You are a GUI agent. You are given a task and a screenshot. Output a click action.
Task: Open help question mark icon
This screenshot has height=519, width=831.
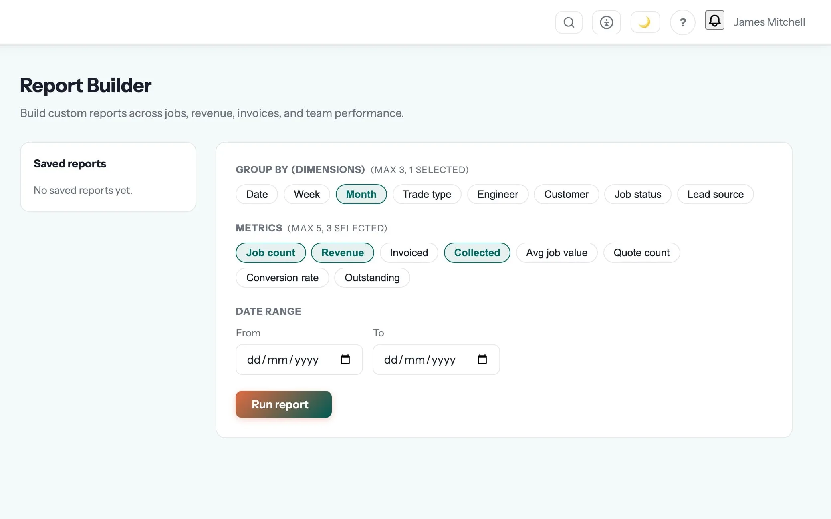click(x=682, y=22)
